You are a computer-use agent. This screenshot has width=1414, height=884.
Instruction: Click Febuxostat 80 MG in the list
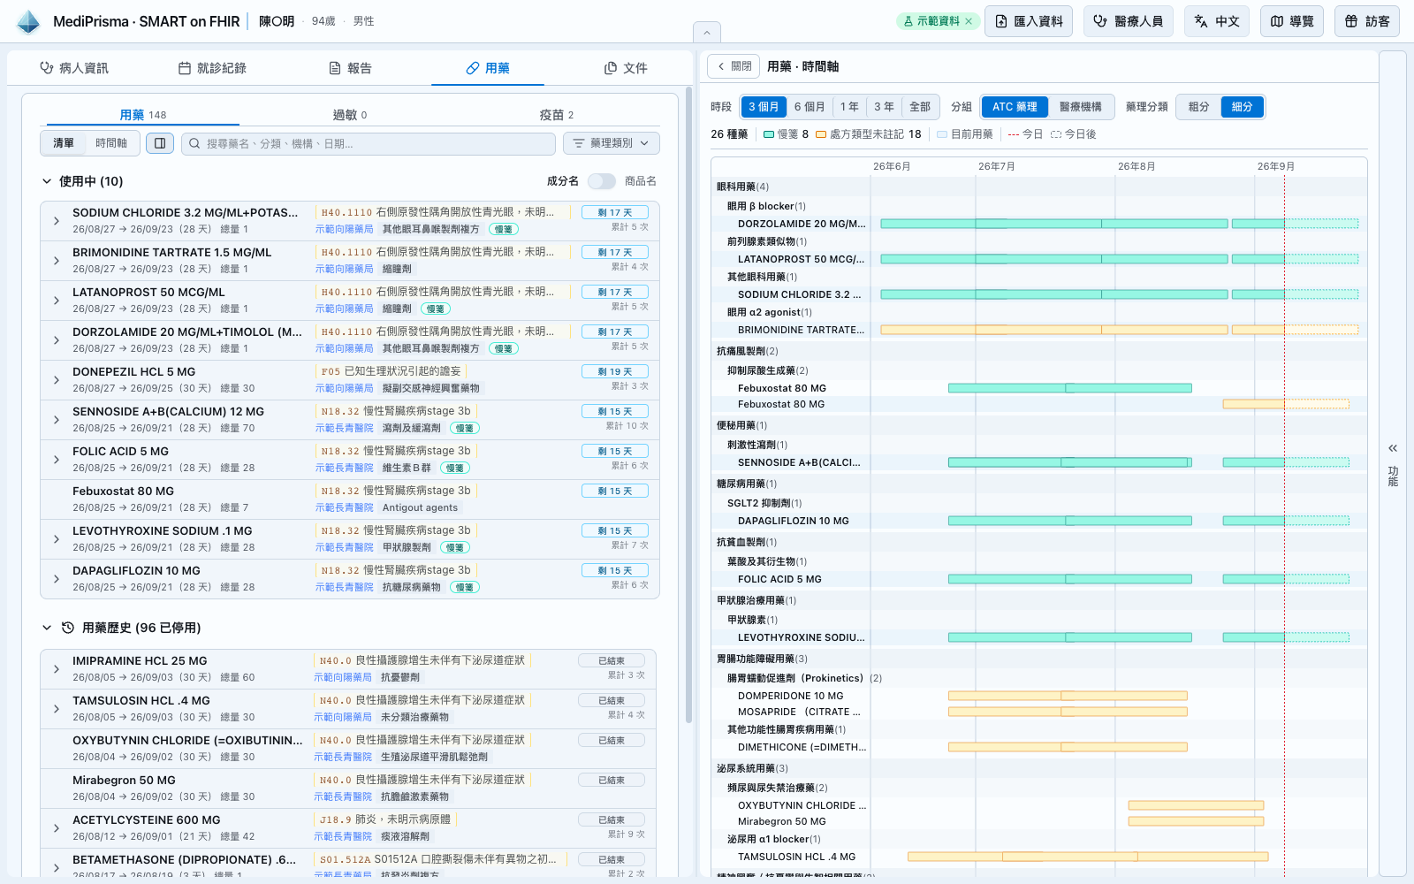pyautogui.click(x=123, y=491)
